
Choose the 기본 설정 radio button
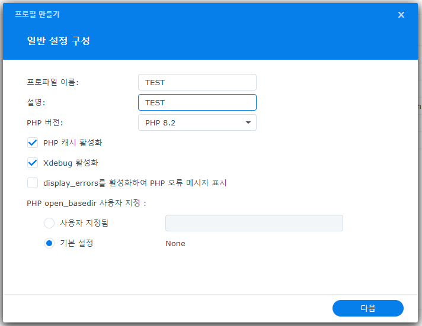click(50, 243)
